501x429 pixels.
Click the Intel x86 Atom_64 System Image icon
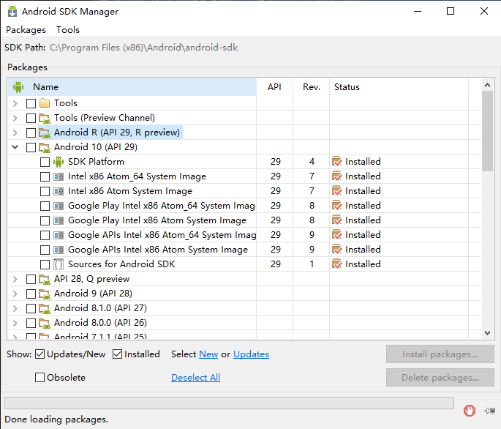pyautogui.click(x=59, y=176)
